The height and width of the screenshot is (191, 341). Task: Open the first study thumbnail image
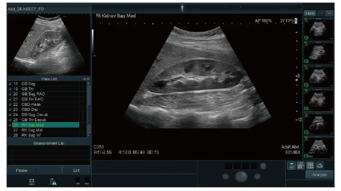319,30
